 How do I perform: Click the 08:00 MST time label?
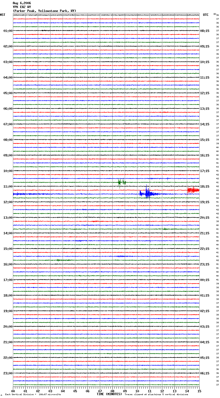(x=8, y=140)
